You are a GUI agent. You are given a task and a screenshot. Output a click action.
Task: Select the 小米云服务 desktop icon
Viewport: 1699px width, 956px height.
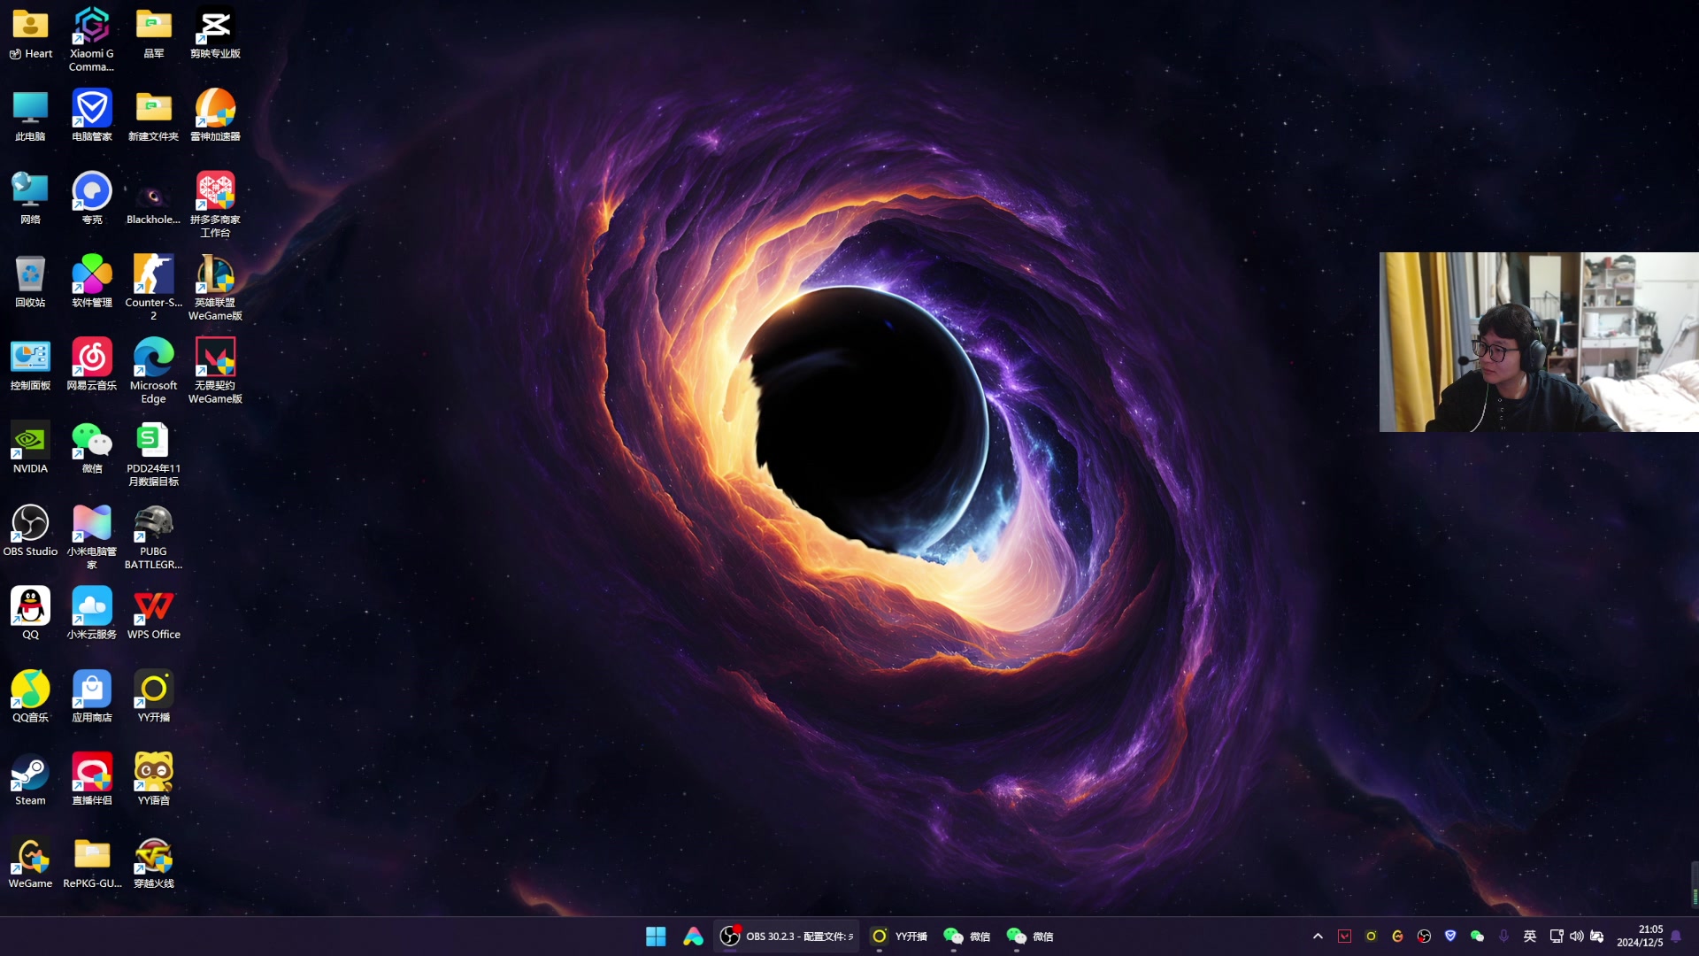coord(91,613)
